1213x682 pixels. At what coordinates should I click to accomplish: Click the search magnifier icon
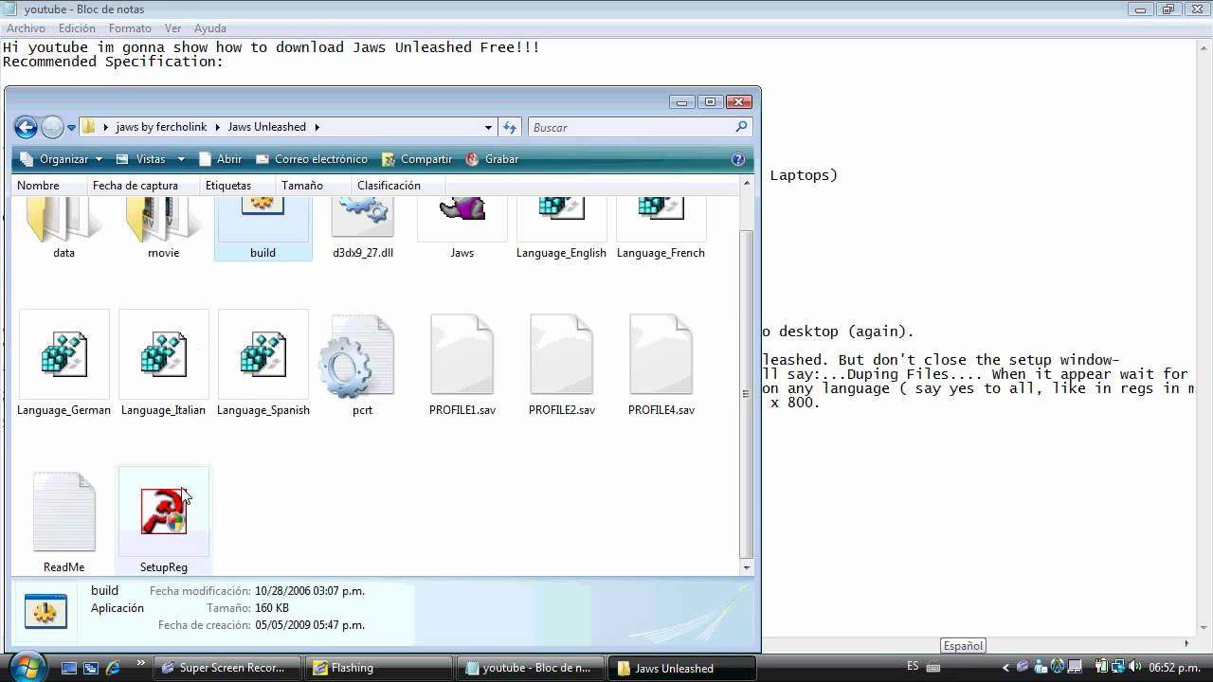point(741,127)
